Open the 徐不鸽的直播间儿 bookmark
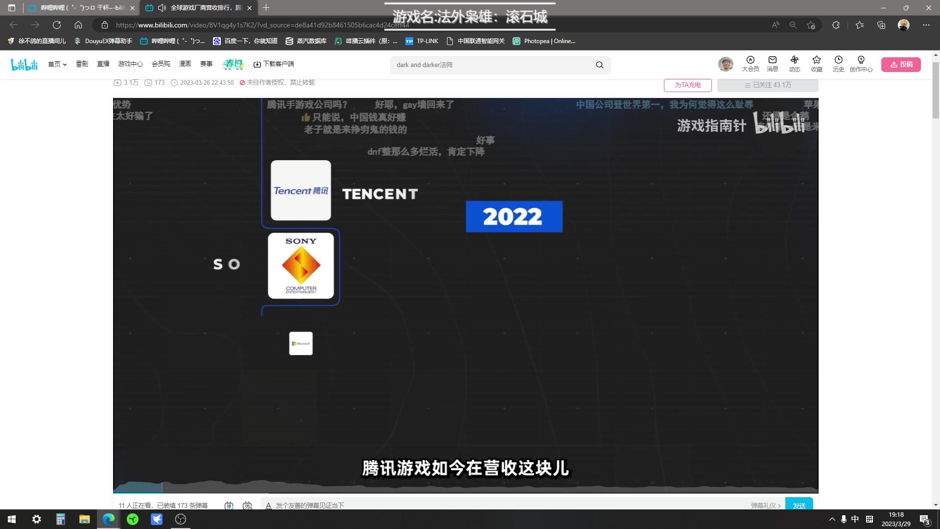The image size is (940, 529). (x=37, y=41)
